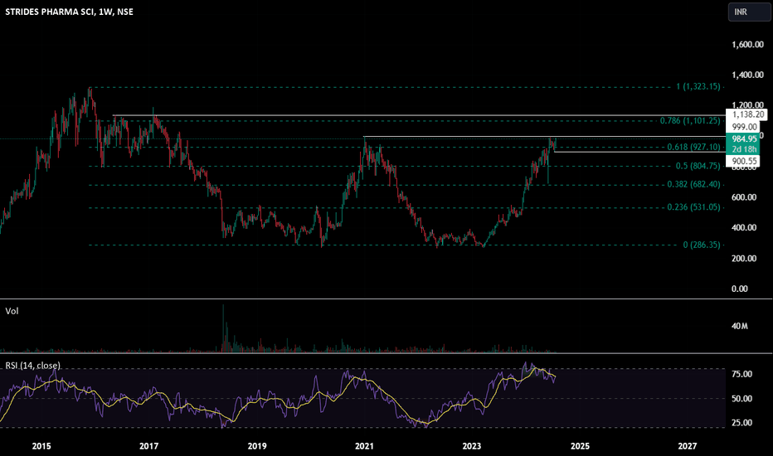Click the 2019 time axis label
Screen dimensions: 773x456
click(257, 446)
